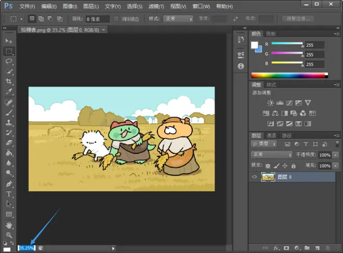Open the 样式 style dropdown
The image size is (343, 253).
point(178,19)
